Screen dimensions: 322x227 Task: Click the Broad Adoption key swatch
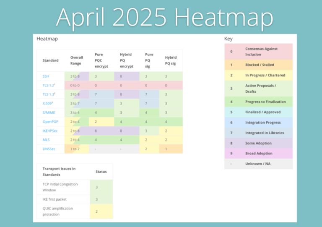tap(231, 154)
